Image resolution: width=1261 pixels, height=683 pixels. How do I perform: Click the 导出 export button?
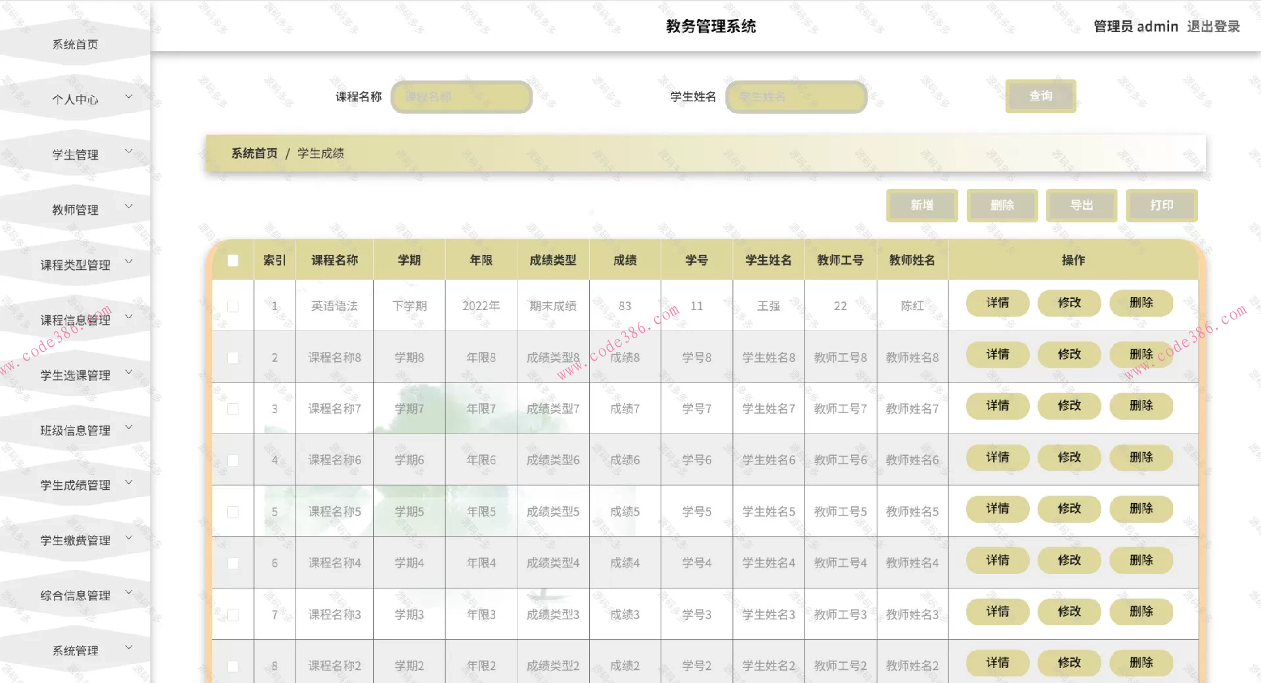pos(1081,205)
